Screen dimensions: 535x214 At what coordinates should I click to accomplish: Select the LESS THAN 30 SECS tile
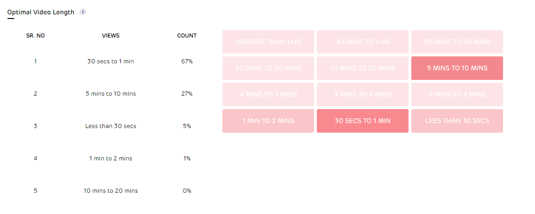click(x=457, y=121)
